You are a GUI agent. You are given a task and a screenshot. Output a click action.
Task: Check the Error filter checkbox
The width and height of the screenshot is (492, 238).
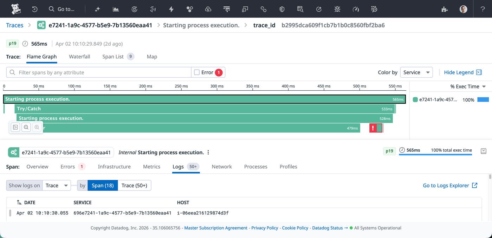196,72
